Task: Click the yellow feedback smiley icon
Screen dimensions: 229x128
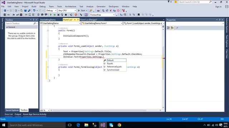Action: 176,2
